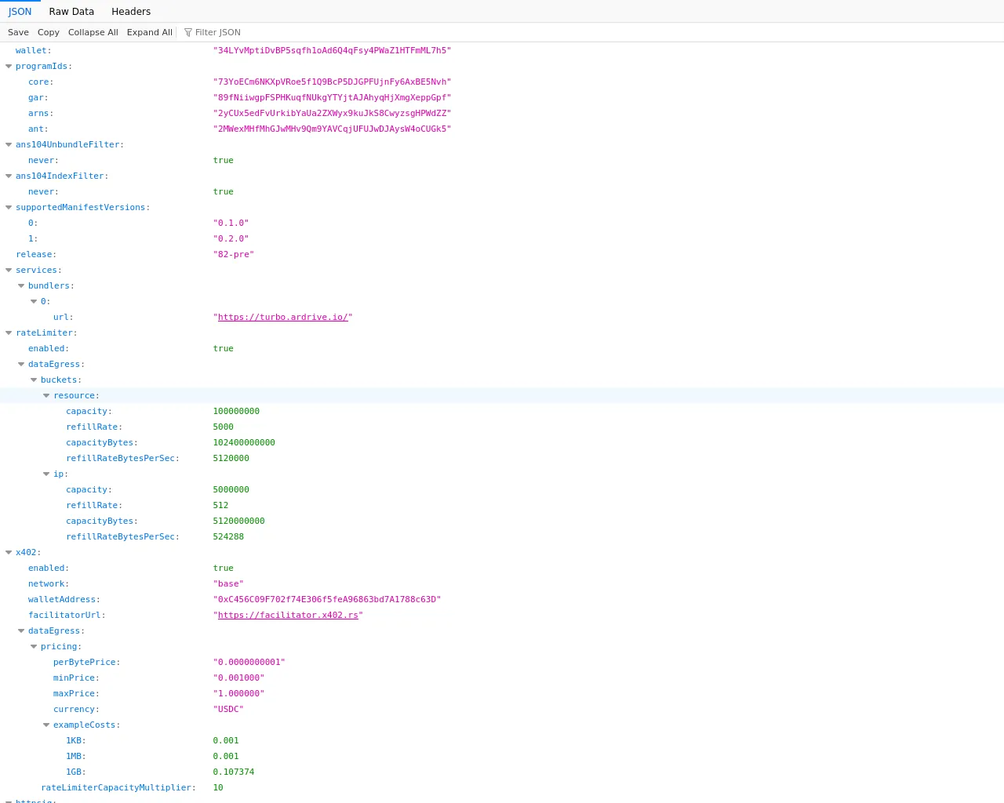Viewport: 1004px width, 803px height.
Task: Collapse the x402 node
Action: click(9, 553)
